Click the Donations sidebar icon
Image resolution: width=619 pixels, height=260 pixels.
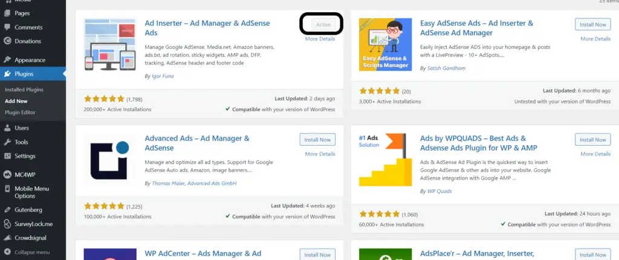[7, 41]
